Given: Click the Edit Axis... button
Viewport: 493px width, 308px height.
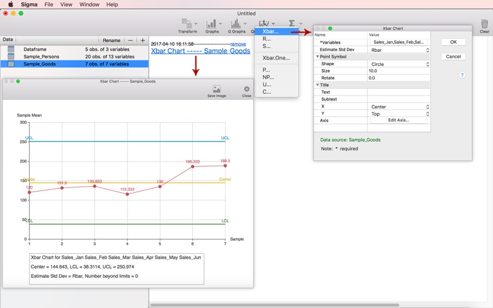Looking at the screenshot, I should [x=399, y=120].
